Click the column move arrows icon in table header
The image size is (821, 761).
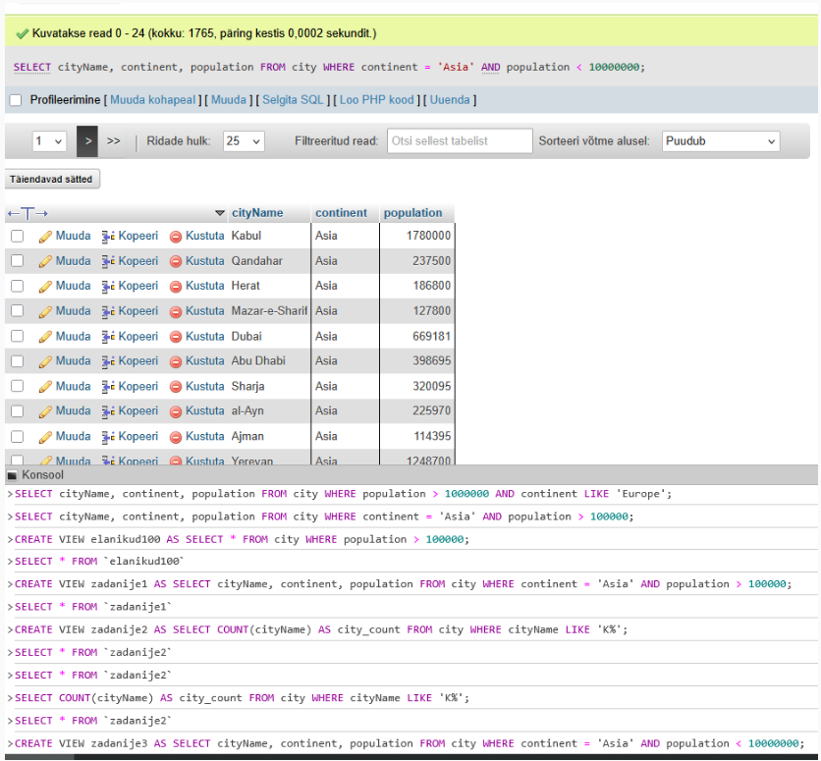click(x=27, y=213)
